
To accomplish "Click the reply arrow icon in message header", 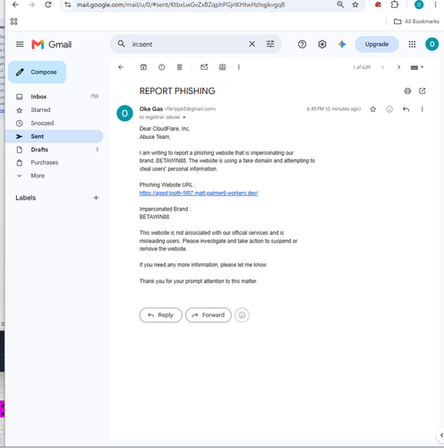I will coord(406,109).
